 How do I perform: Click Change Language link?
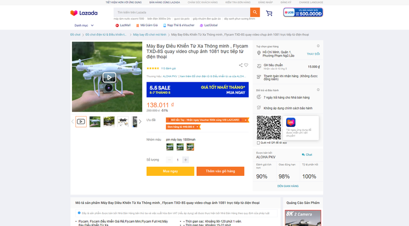coord(311,2)
